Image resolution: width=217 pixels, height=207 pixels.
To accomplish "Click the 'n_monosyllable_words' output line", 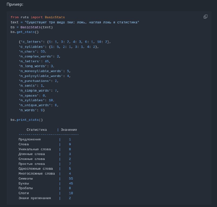I will tap(45, 71).
